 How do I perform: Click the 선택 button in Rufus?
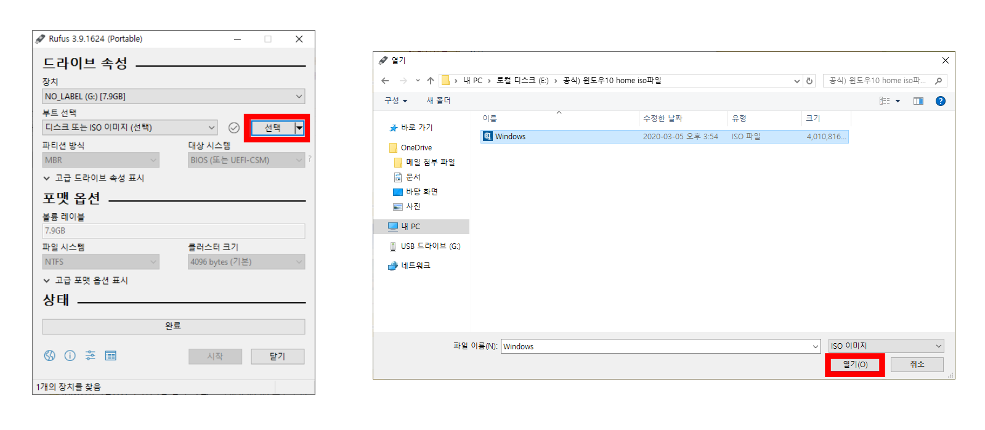tap(273, 128)
